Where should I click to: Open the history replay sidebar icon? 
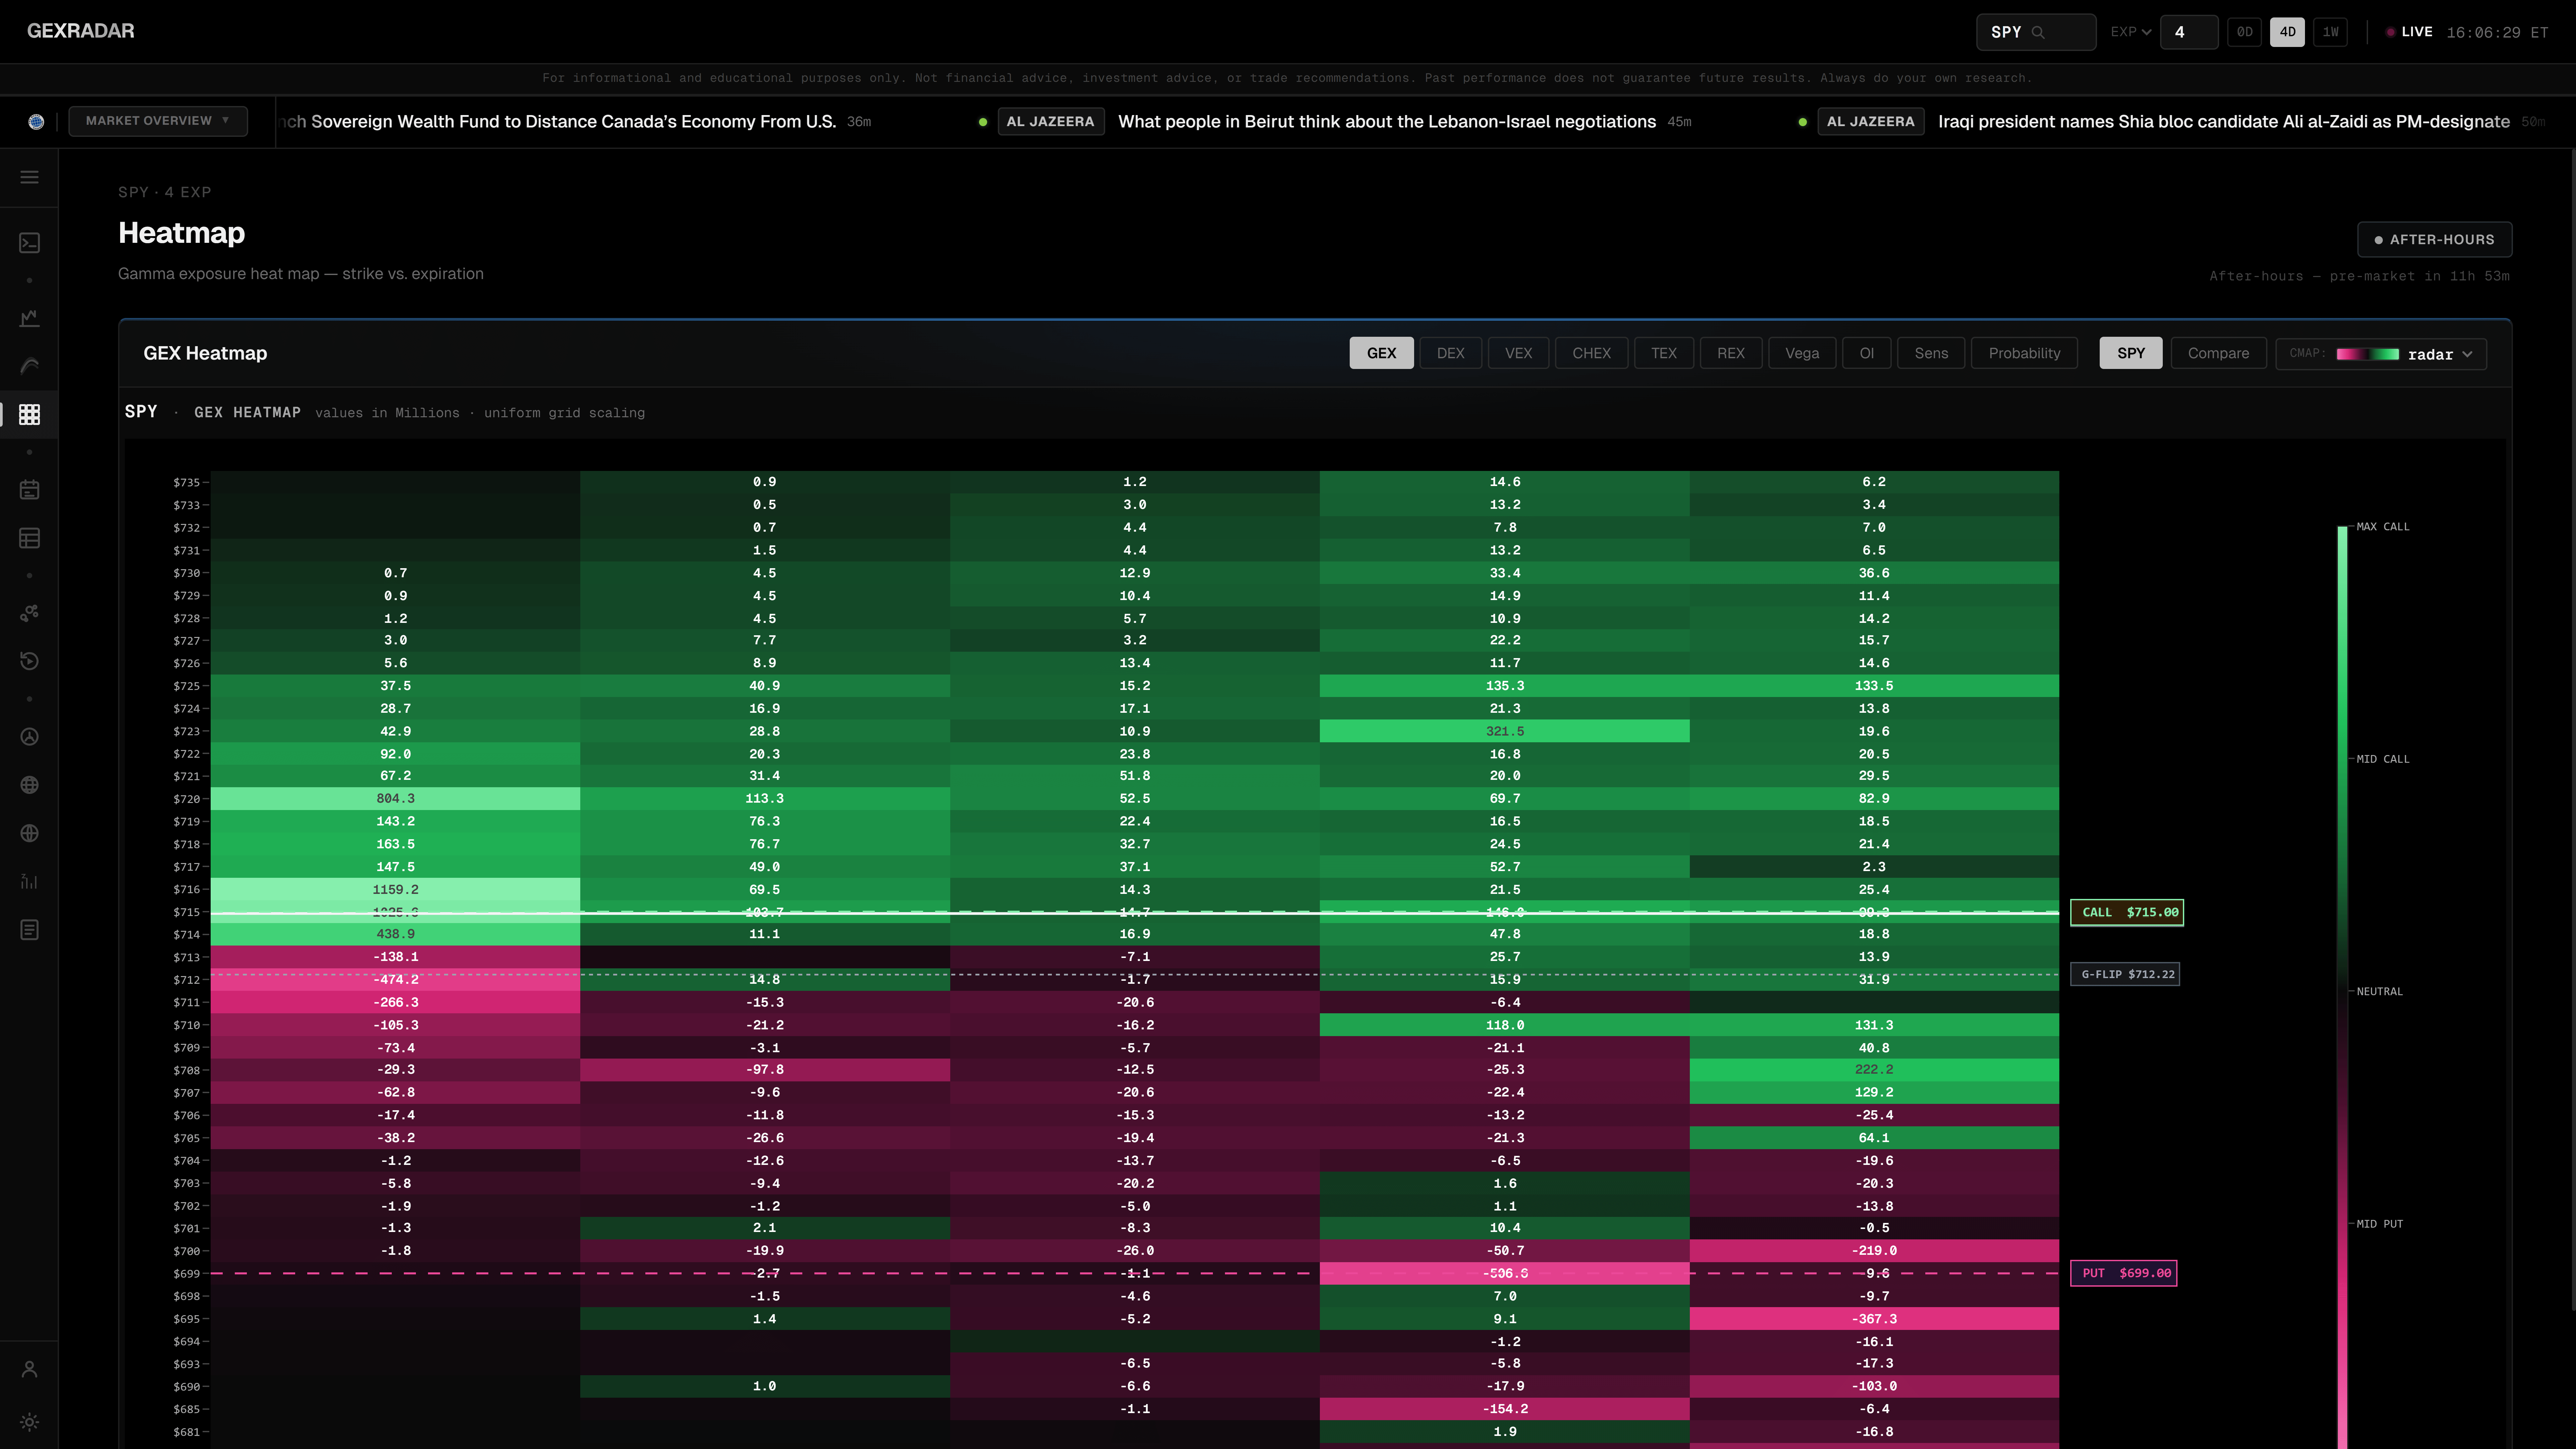point(29,661)
